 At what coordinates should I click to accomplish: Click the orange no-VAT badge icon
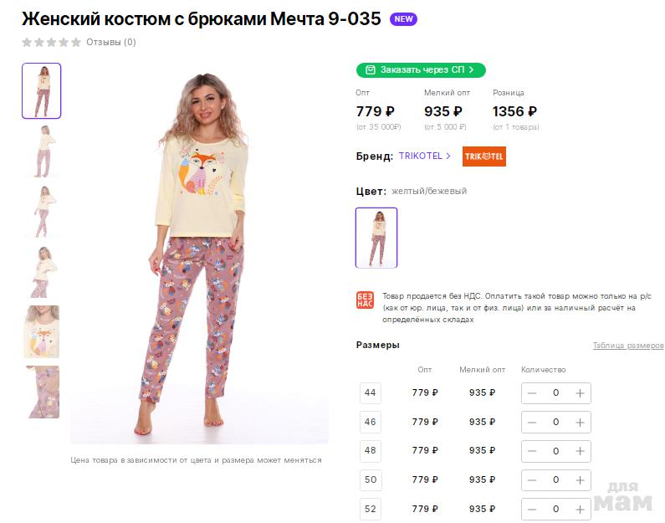(x=365, y=301)
